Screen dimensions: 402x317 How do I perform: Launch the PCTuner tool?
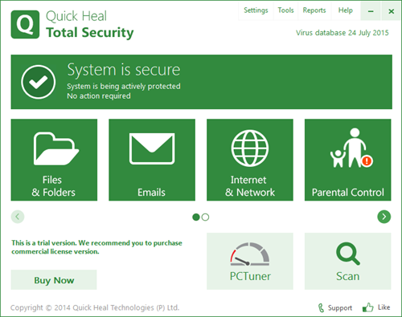tap(250, 261)
